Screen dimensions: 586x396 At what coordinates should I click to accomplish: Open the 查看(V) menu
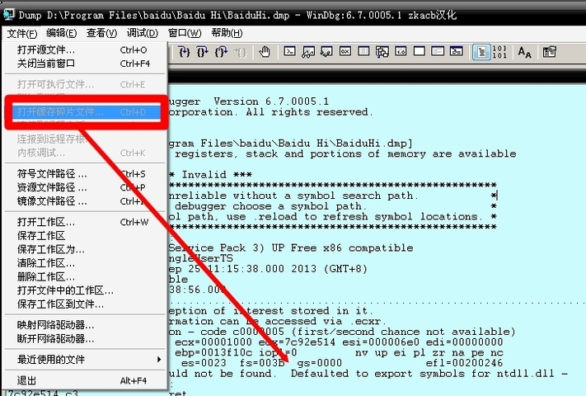pos(101,33)
